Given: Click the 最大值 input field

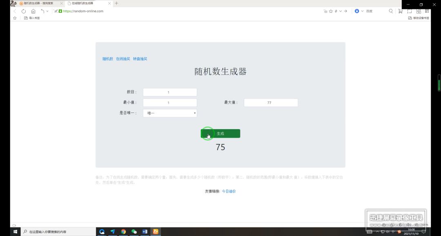Looking at the screenshot, I should tap(271, 103).
